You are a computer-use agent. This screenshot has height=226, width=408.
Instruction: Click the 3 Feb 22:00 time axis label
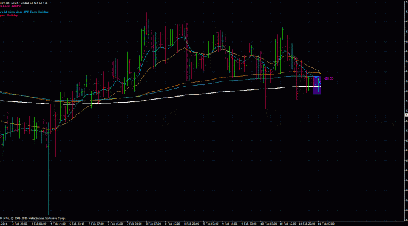(x=19, y=224)
